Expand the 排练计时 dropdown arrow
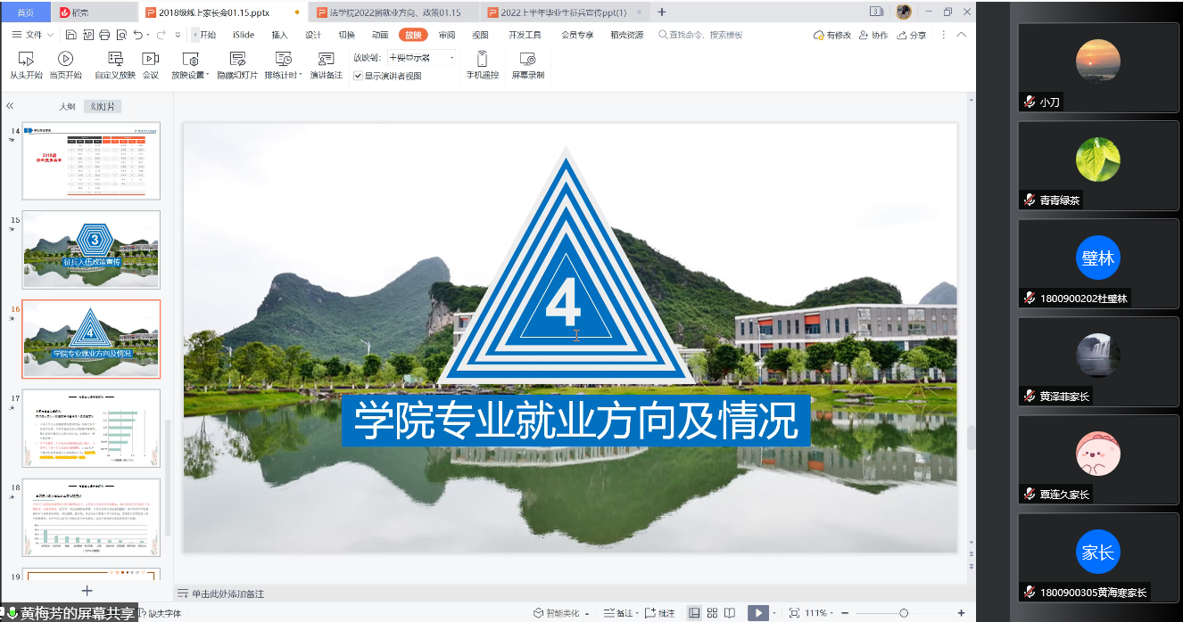1183x622 pixels. coord(301,75)
